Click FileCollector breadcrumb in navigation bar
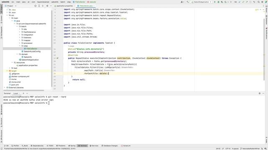 click(x=79, y=2)
